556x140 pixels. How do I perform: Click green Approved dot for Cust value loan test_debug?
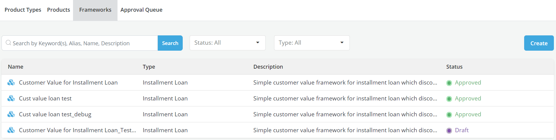point(449,115)
